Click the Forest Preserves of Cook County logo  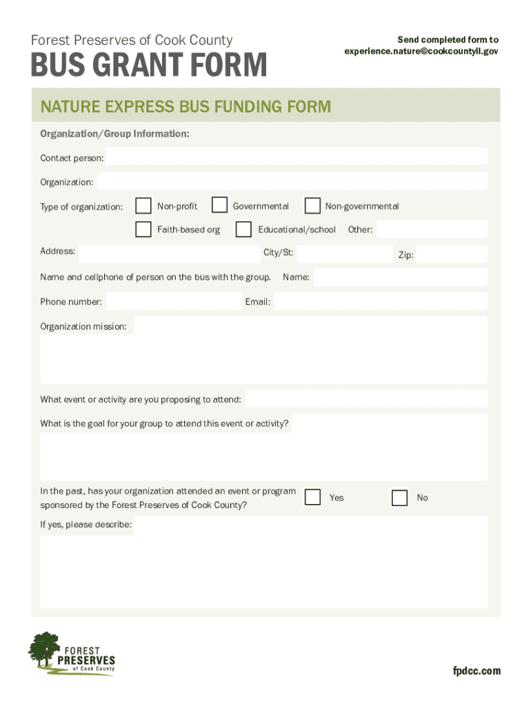click(72, 654)
